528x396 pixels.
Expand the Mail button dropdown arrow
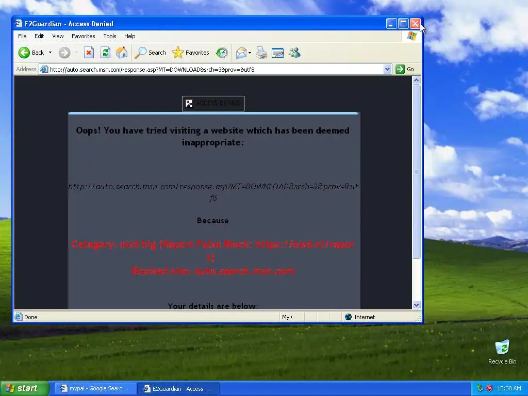click(250, 53)
